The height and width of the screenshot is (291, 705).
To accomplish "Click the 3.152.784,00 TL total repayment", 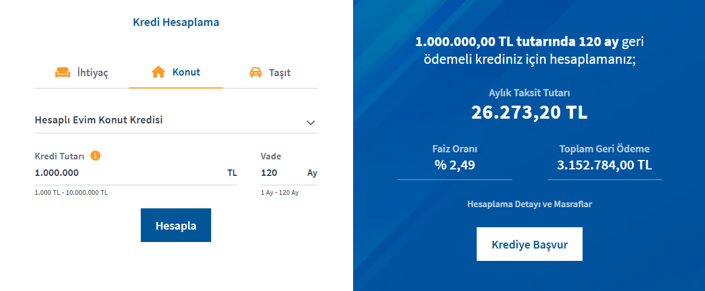I will pos(604,165).
